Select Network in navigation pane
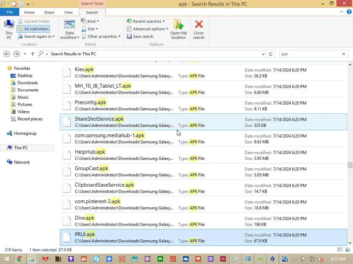Viewport: 353px width, 264px height. 19,162
